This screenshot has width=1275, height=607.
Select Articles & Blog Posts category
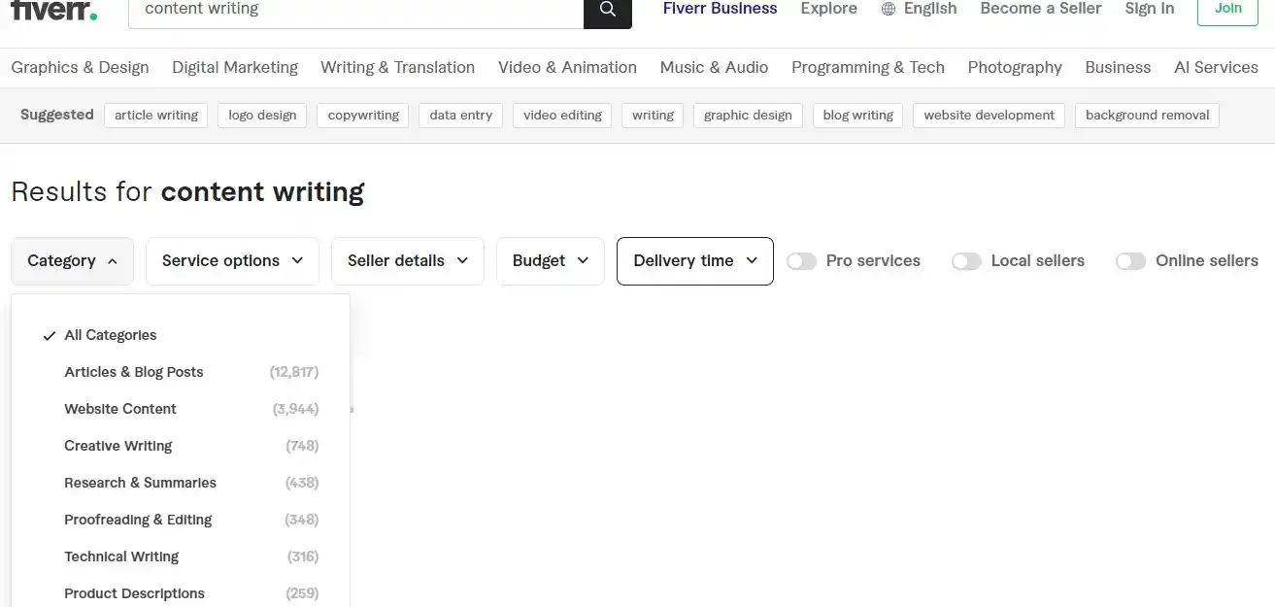[x=133, y=372]
